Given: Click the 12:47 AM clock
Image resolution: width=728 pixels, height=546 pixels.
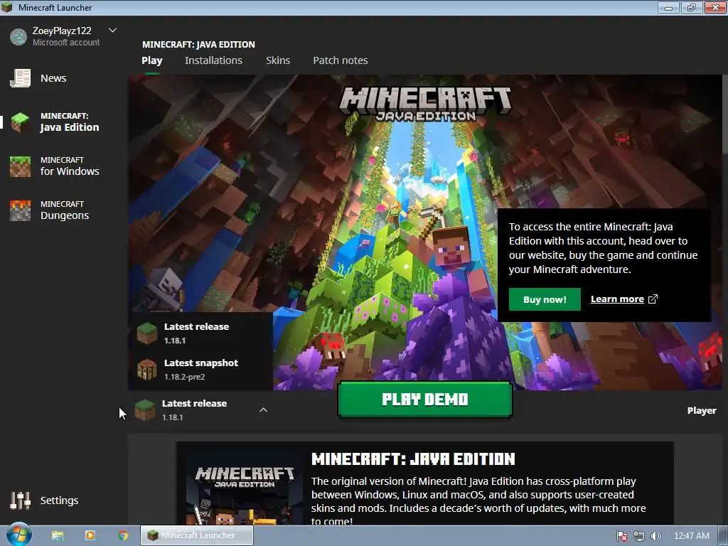Looking at the screenshot, I should [691, 536].
